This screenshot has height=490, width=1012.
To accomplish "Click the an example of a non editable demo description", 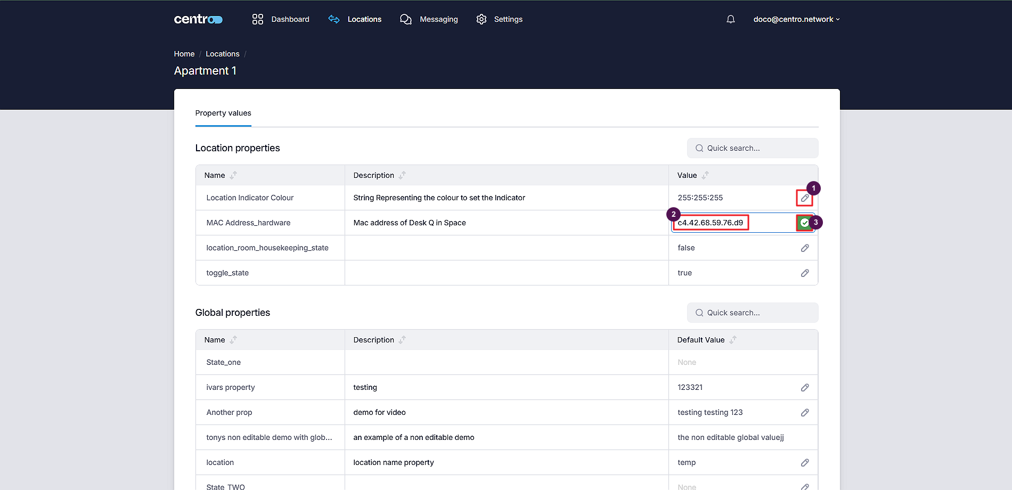I will [x=414, y=437].
